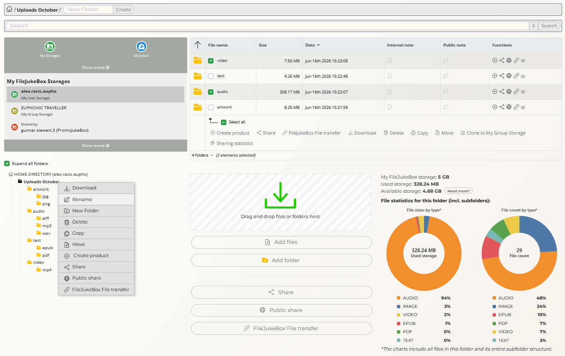Focus the New Folder name field

(88, 10)
